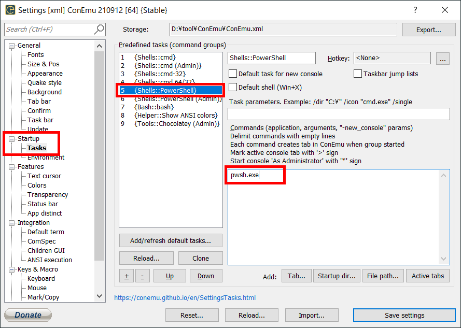Select Mark/Copy settings page
The height and width of the screenshot is (328, 461).
click(x=43, y=297)
